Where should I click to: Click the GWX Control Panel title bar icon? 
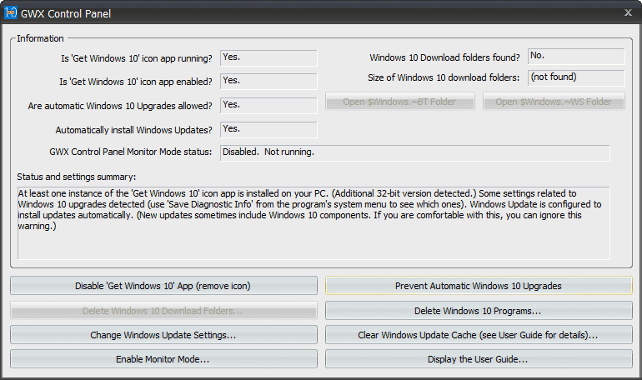[10, 13]
